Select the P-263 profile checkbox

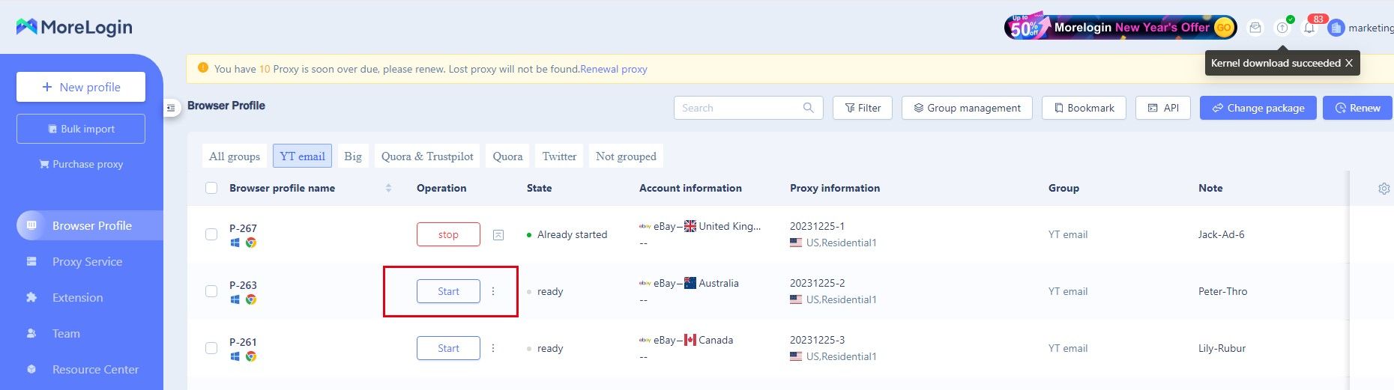click(x=211, y=291)
